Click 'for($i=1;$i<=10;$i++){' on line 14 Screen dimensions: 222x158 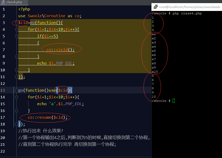[54, 97]
